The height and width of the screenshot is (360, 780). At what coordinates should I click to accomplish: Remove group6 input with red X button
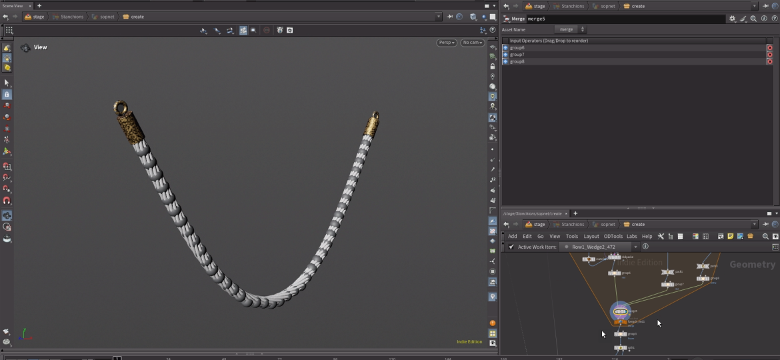tap(769, 48)
